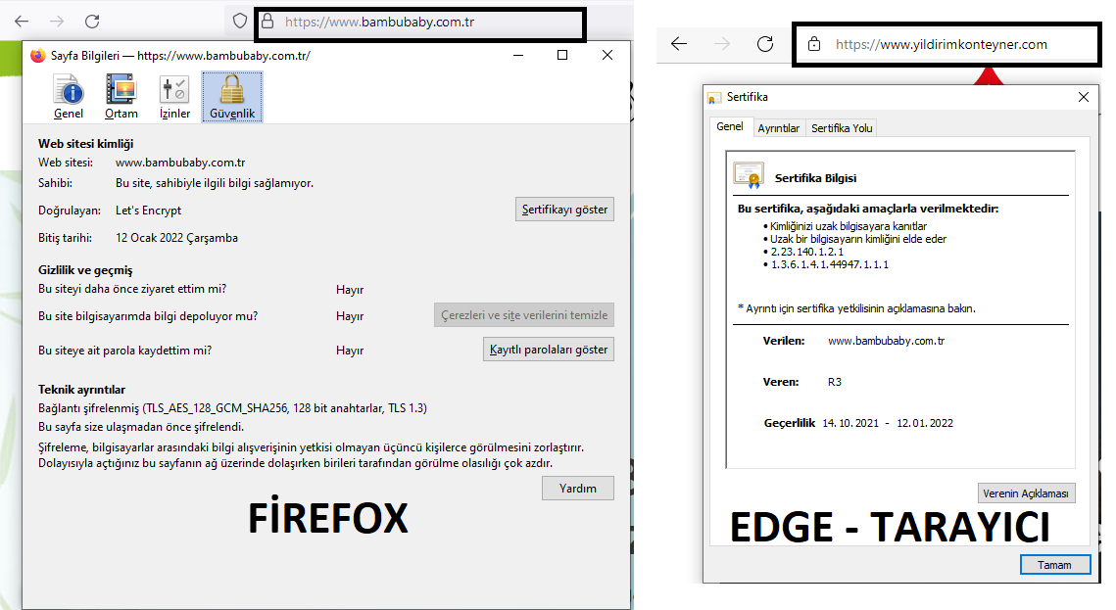
Task: Select issued-to value www.bambubaby.com.tr in Sertifika
Action: 886,342
